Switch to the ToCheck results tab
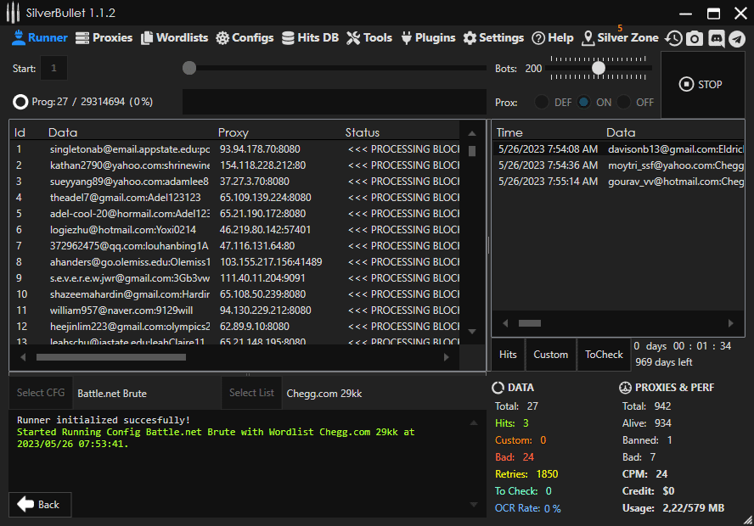The width and height of the screenshot is (754, 526). point(604,355)
